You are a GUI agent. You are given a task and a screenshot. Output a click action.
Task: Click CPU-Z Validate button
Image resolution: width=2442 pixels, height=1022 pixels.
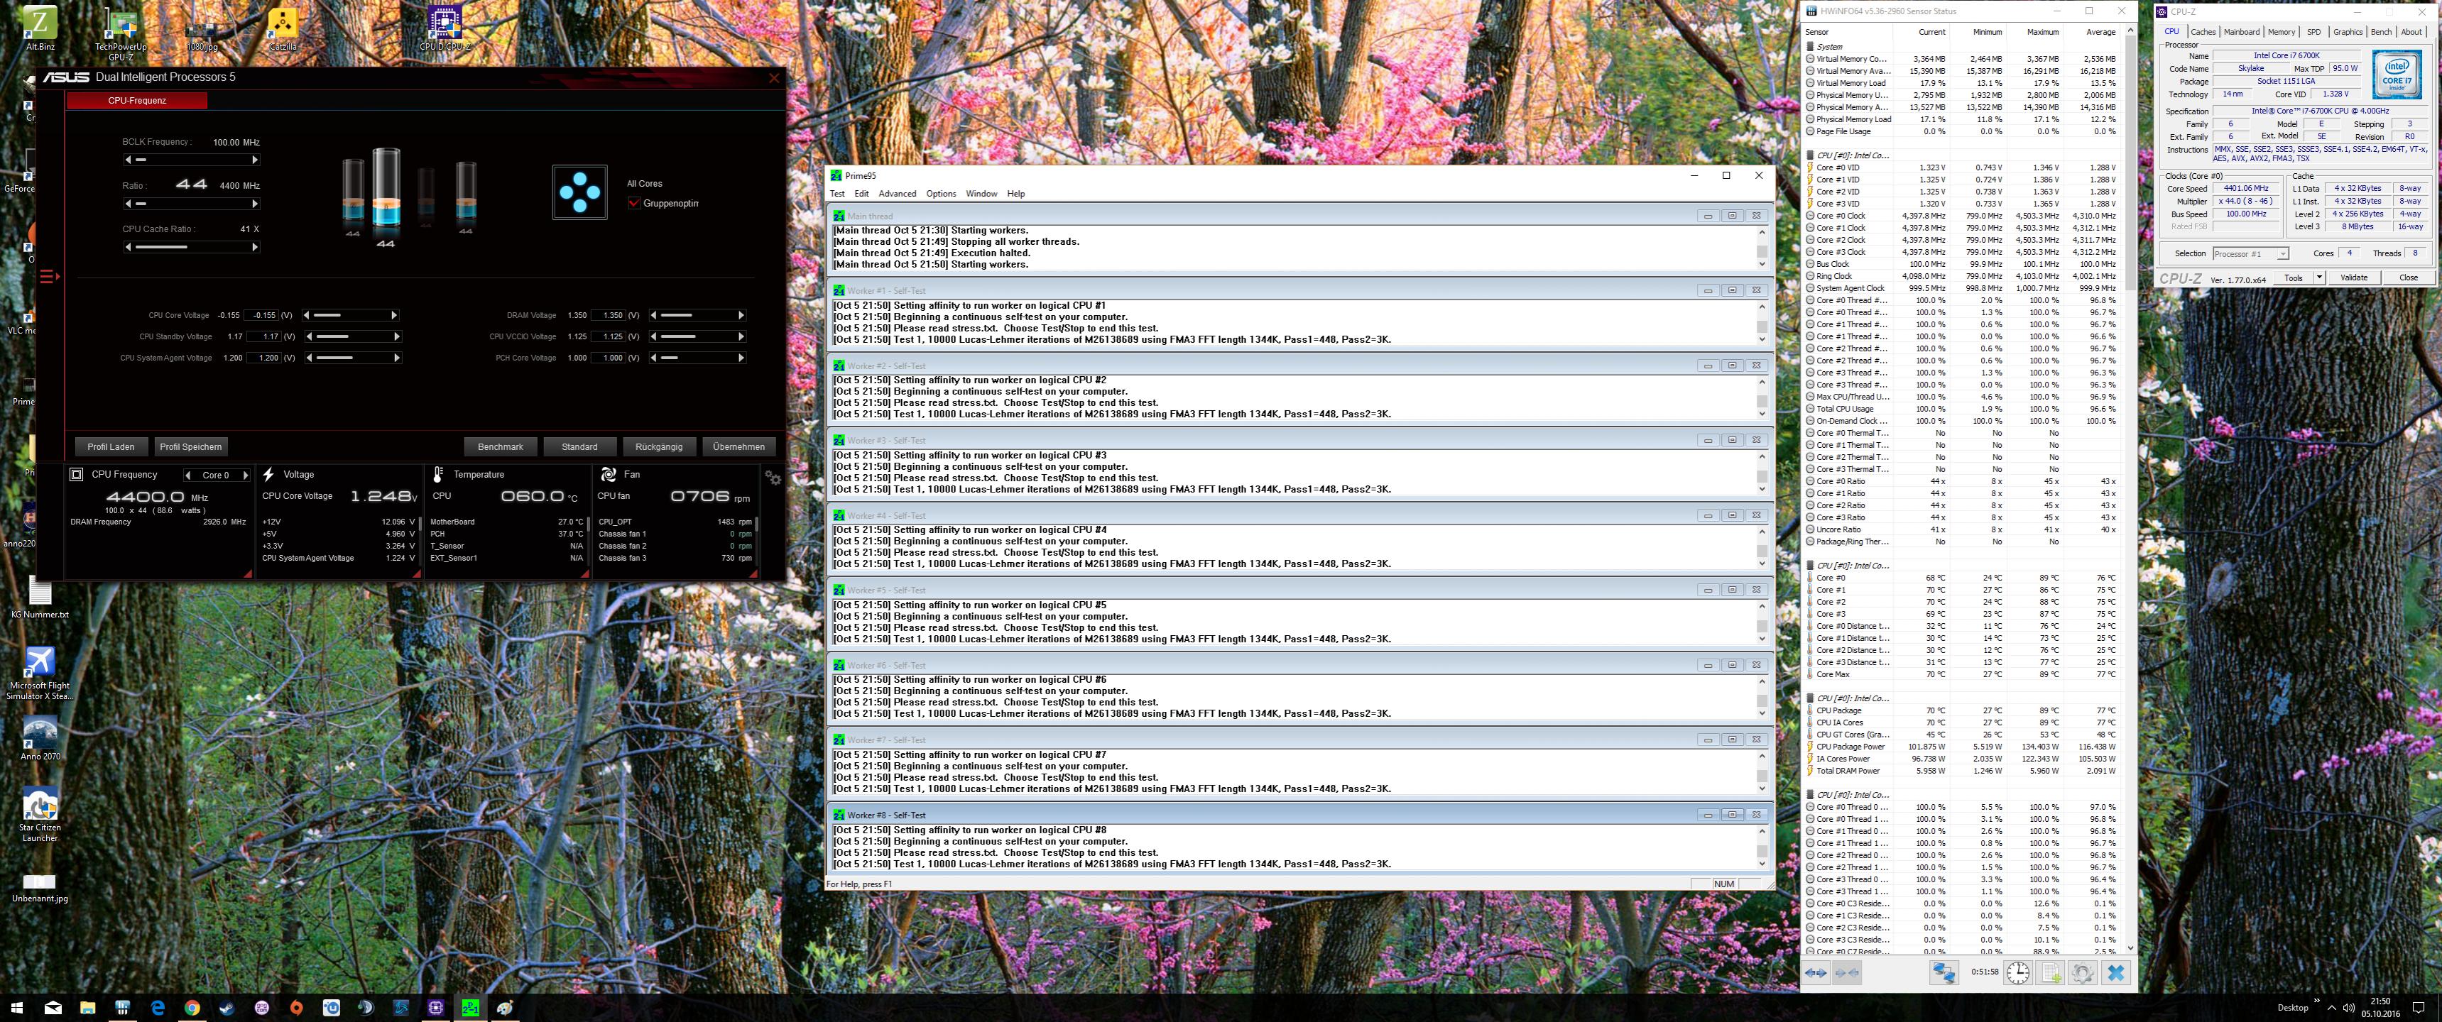(x=2353, y=278)
